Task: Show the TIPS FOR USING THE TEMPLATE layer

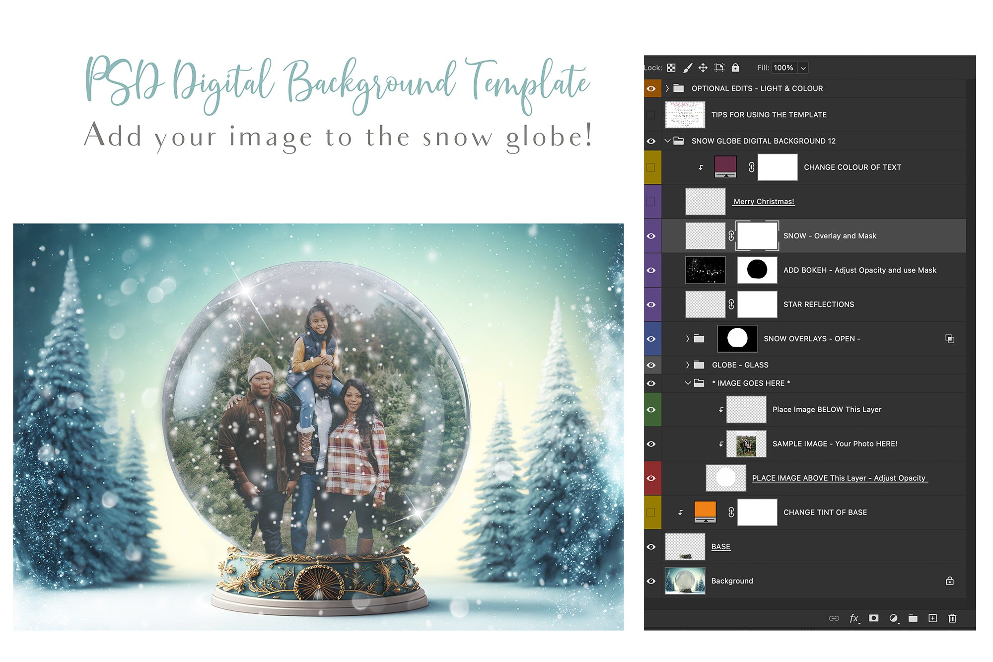Action: tap(651, 114)
